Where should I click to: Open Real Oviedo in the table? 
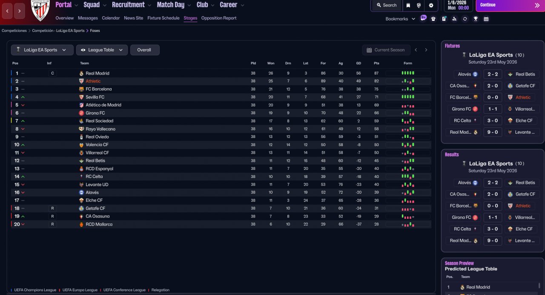point(97,137)
